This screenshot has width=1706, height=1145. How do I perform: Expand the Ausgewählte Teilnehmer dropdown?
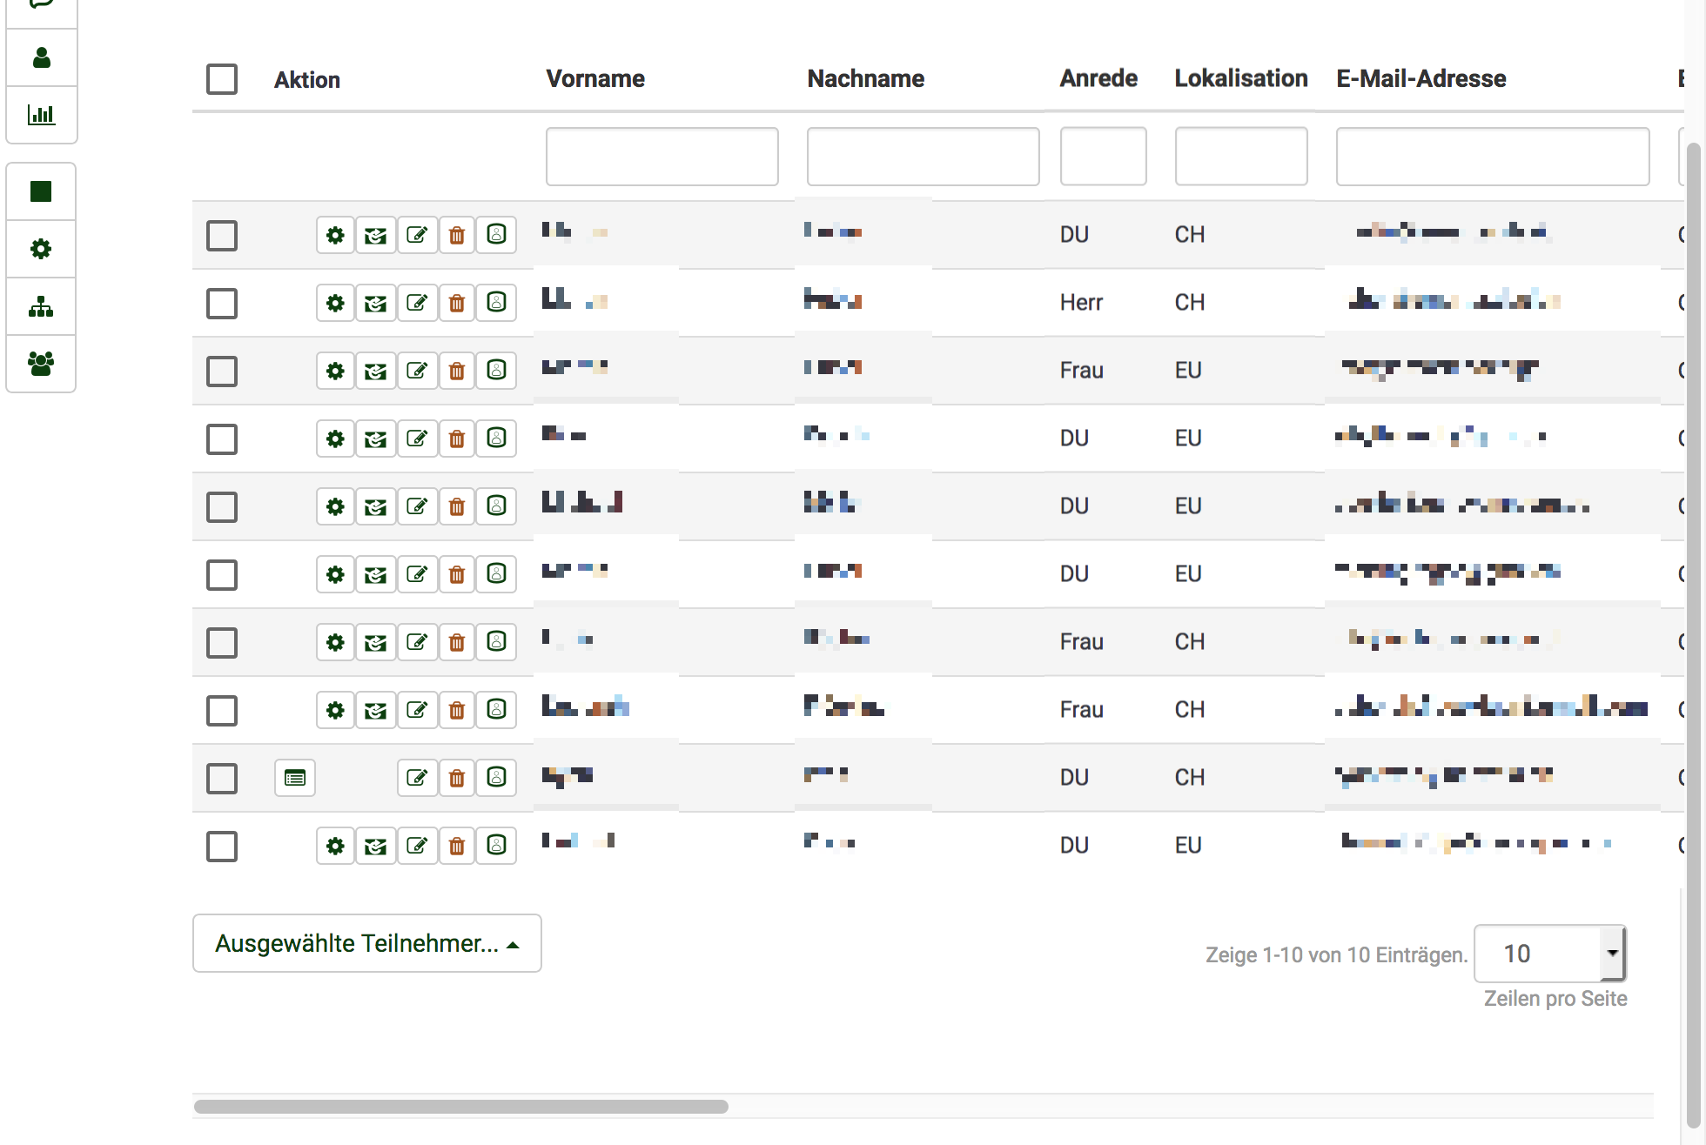366,943
